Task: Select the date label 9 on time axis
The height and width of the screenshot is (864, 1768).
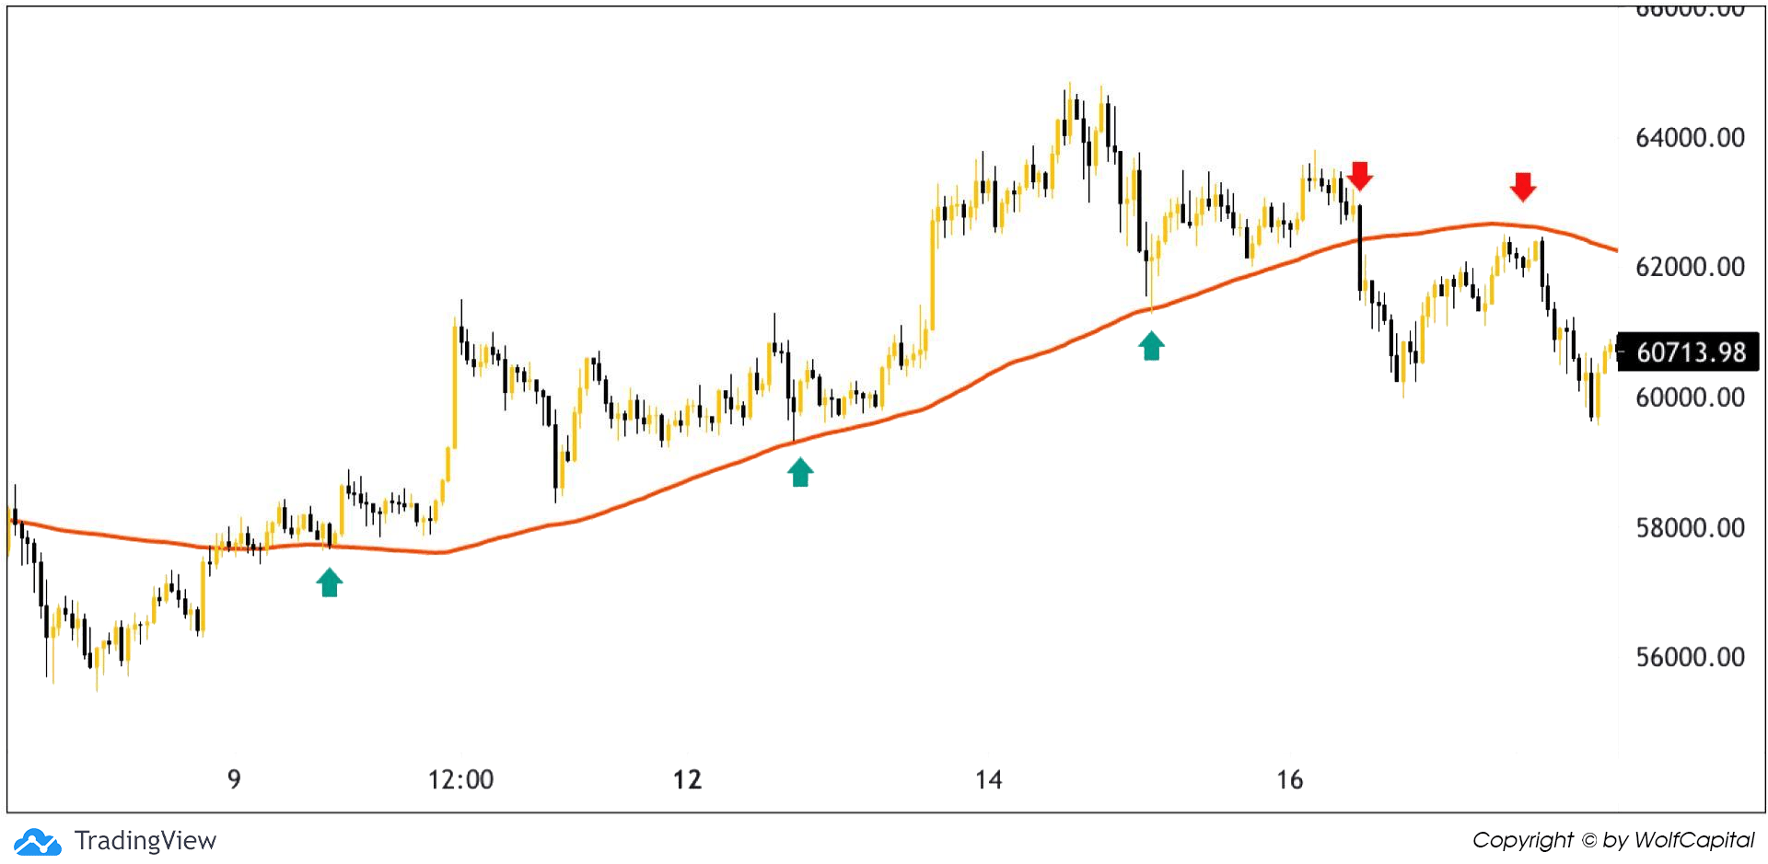Action: pos(234,779)
